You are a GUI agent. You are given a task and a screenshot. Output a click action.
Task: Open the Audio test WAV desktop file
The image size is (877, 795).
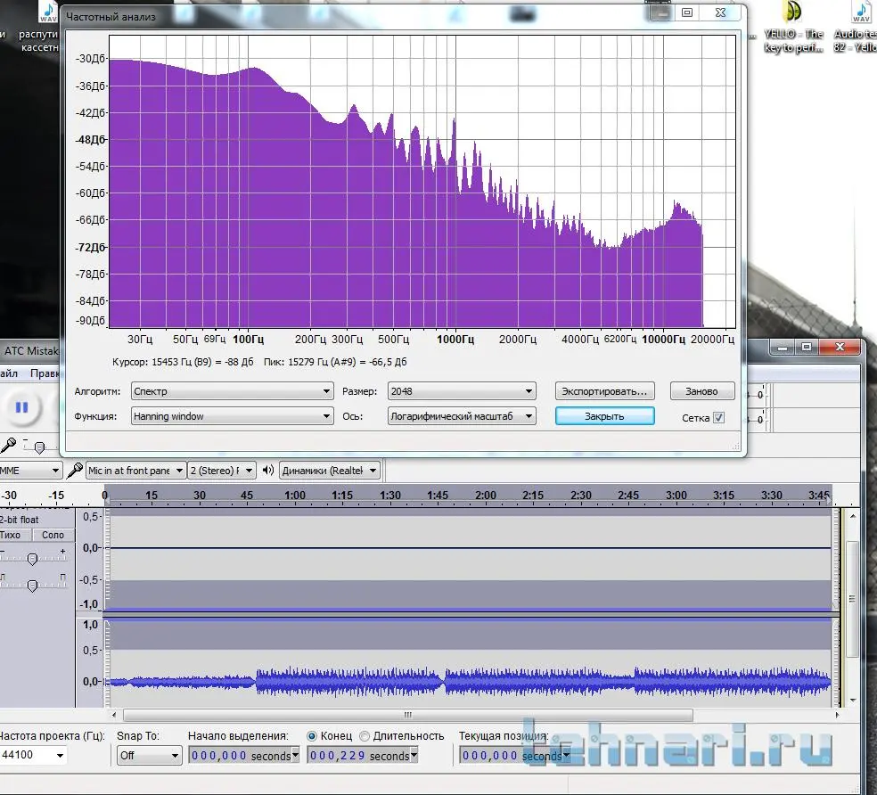[x=860, y=12]
